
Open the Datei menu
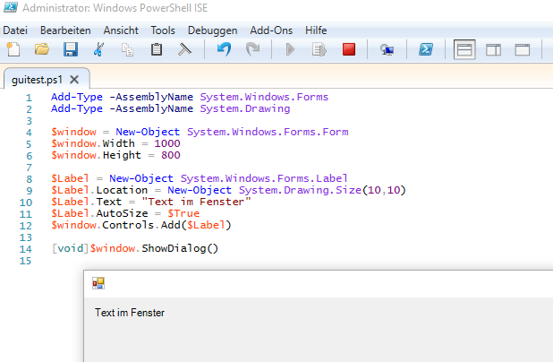(x=16, y=30)
